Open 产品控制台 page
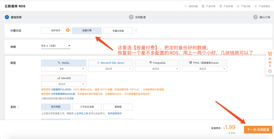This screenshot has width=274, height=139. tap(264, 6)
